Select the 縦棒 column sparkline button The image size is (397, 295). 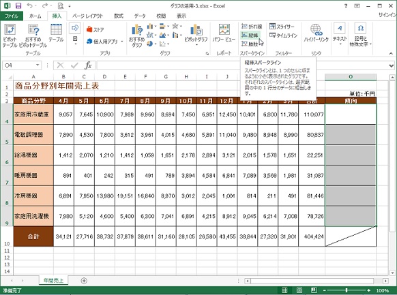pos(250,35)
